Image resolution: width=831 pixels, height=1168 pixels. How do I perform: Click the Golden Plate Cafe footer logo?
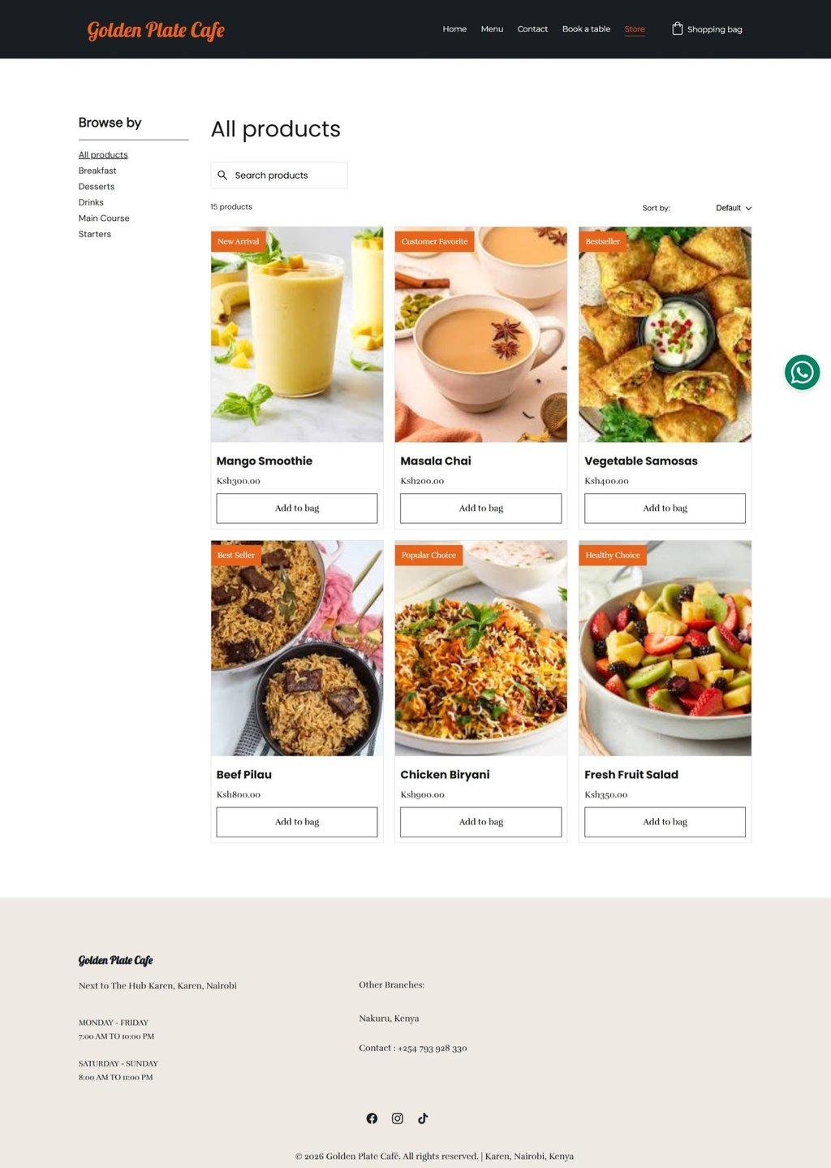click(115, 960)
